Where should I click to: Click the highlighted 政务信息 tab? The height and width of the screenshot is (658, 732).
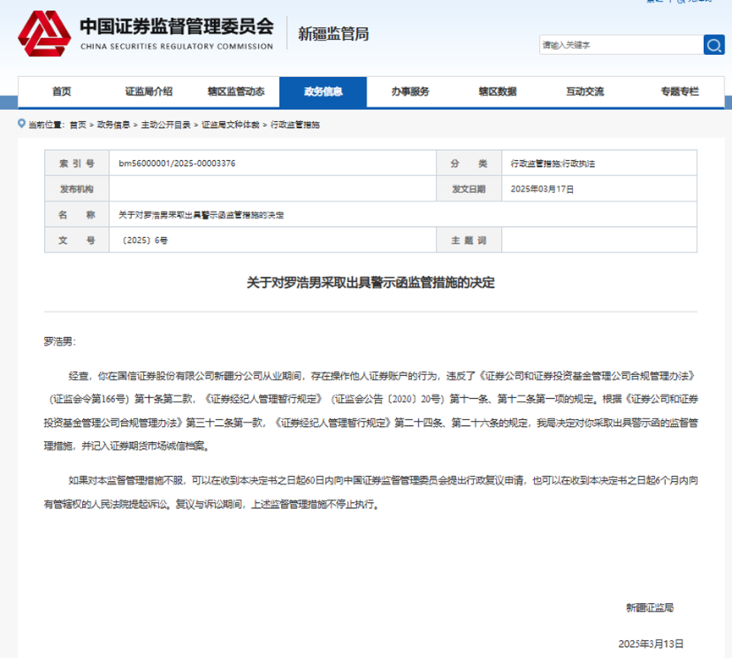323,92
